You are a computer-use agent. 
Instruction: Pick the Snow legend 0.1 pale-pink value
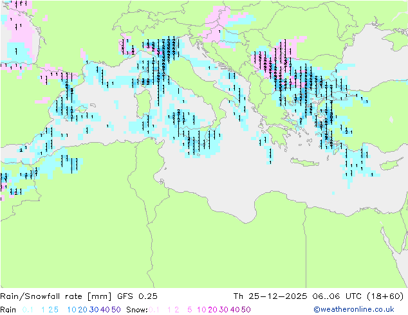coord(154,310)
